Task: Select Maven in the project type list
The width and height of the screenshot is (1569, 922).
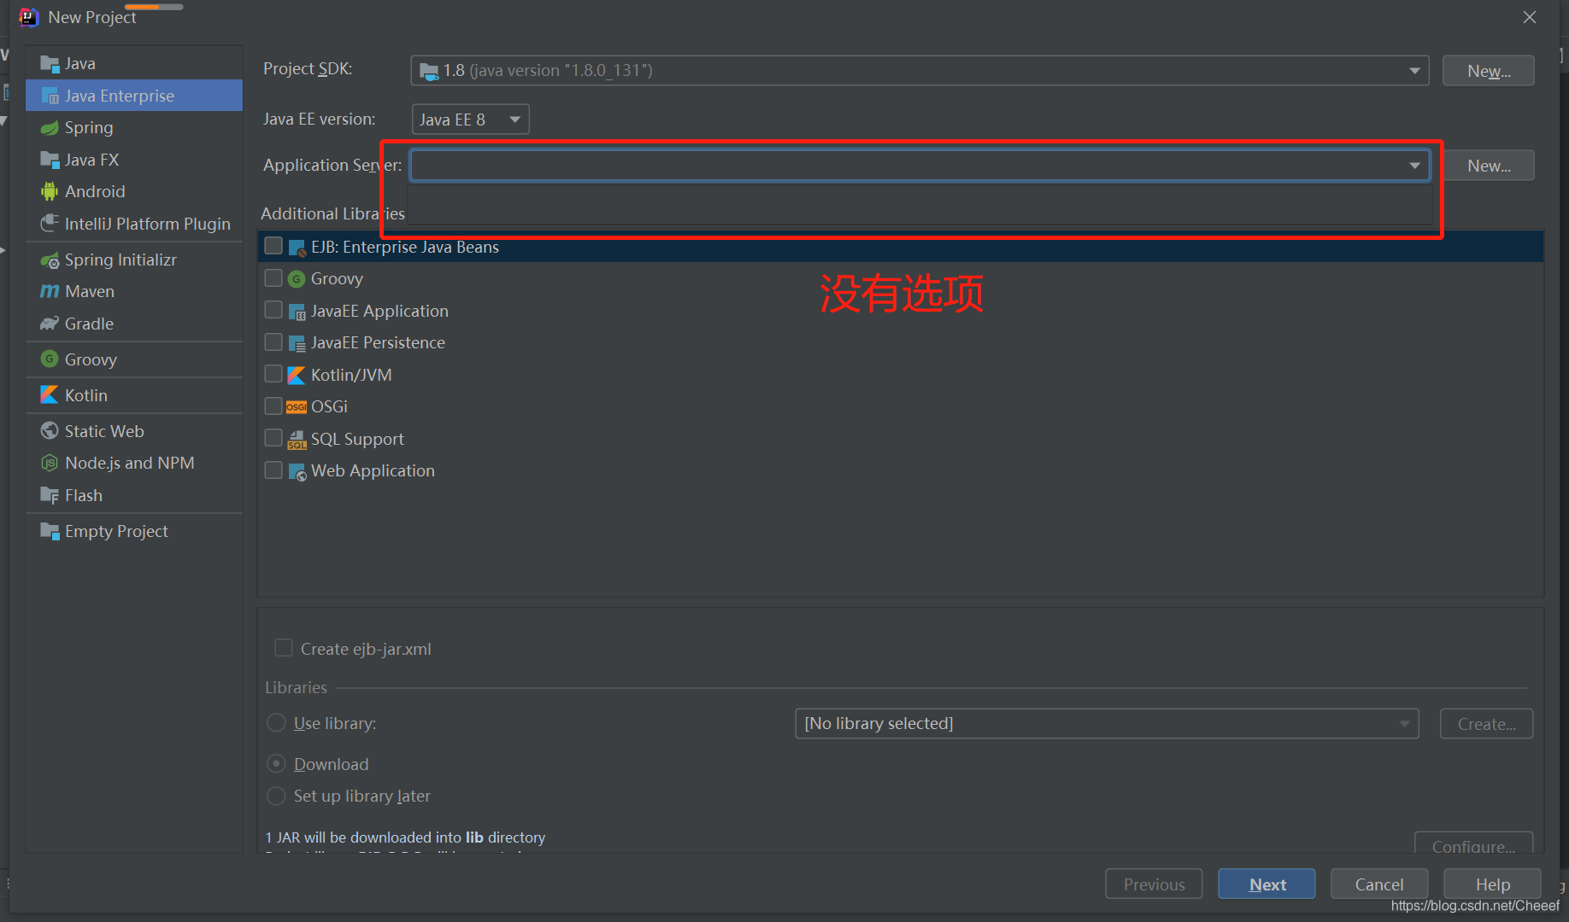Action: [x=134, y=292]
